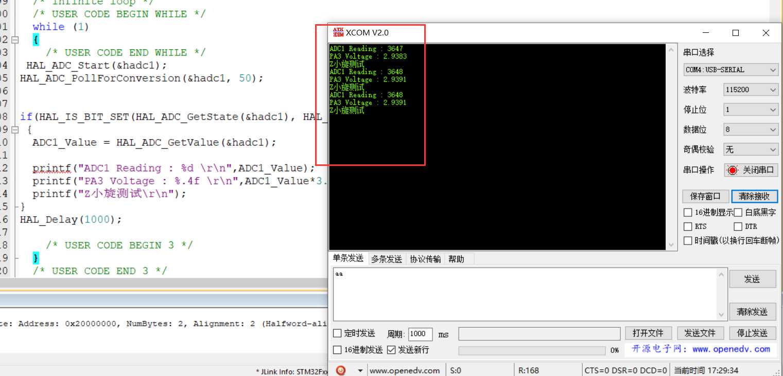This screenshot has width=783, height=376.
Task: Click the HAL_ADC_Start(&hadc1); code line
Action: pyautogui.click(x=97, y=65)
